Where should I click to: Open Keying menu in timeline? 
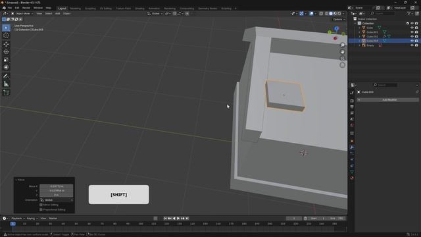[32, 219]
